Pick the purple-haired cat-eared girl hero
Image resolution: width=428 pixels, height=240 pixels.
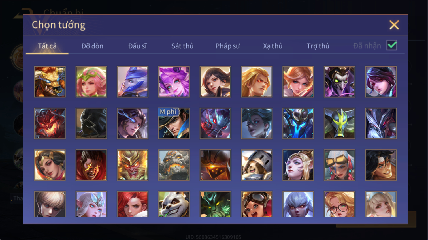(x=174, y=82)
